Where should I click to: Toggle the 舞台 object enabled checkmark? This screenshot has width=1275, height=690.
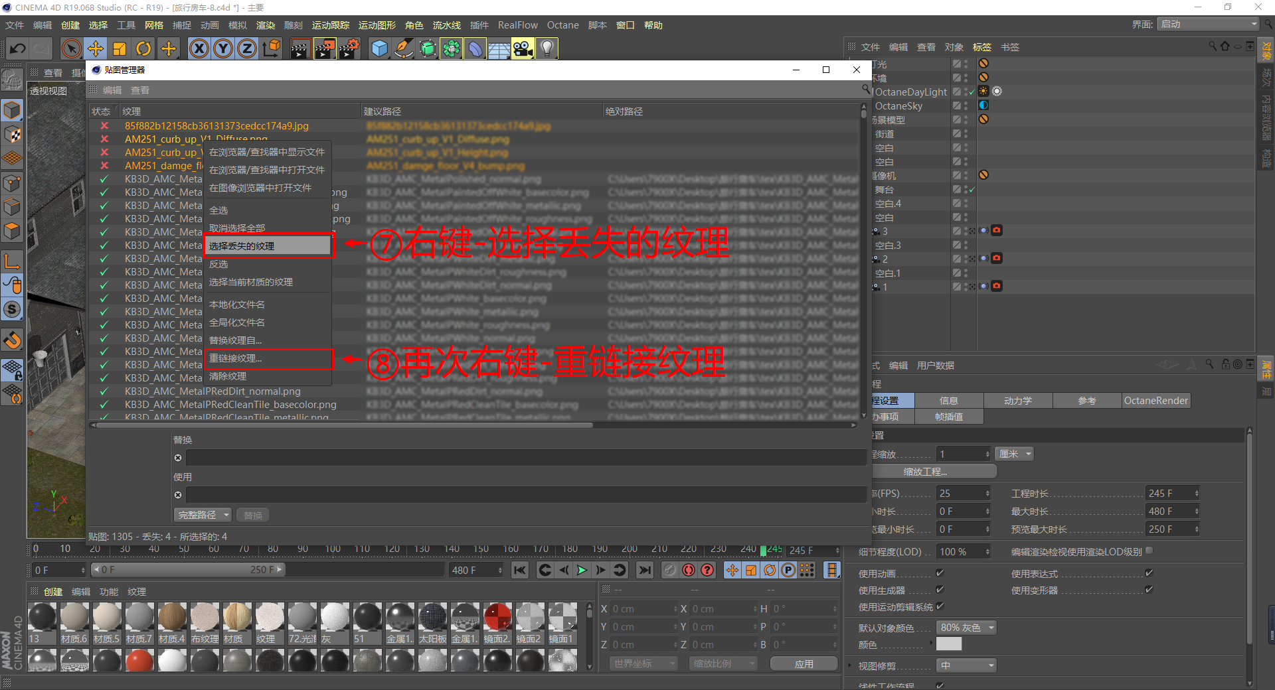972,190
